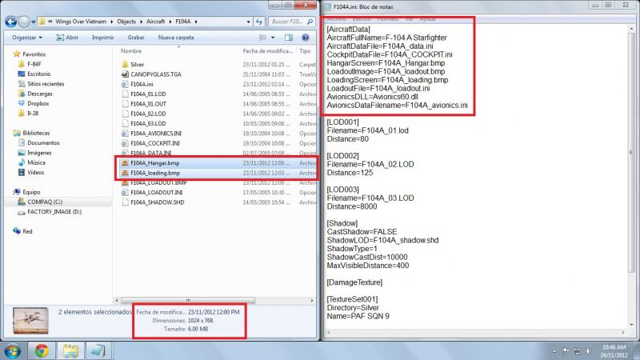Click the Back navigation arrow in Explorer
This screenshot has width=640, height=360.
click(11, 22)
